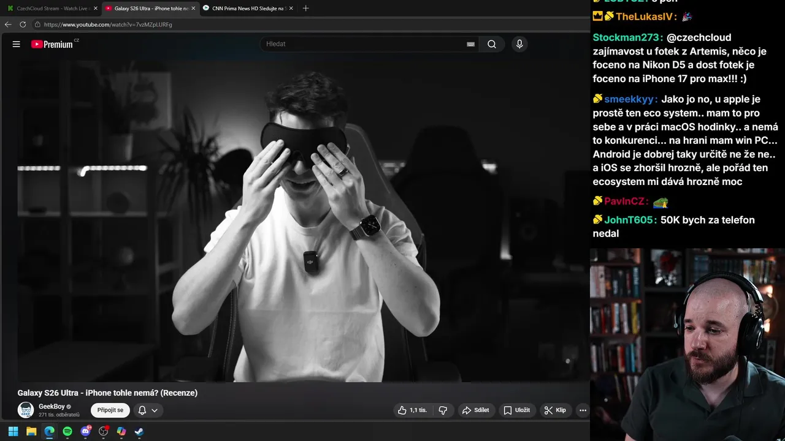Viewport: 785px width, 441px height.
Task: Select the YouTube URL in address bar
Action: pyautogui.click(x=108, y=24)
